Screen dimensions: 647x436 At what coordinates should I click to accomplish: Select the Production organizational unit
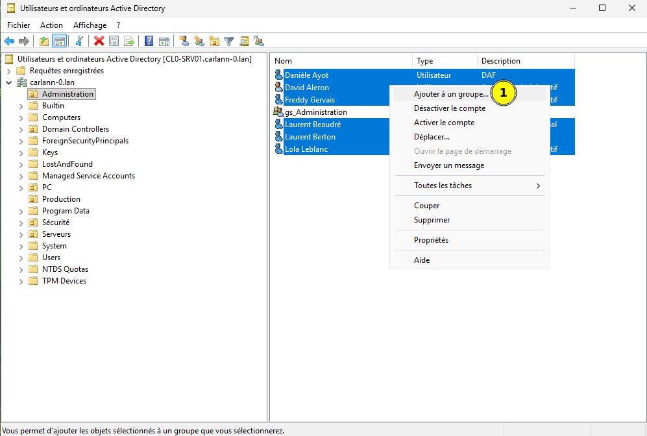coord(61,199)
